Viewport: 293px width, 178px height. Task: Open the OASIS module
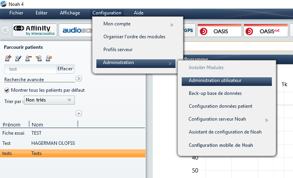(x=219, y=31)
